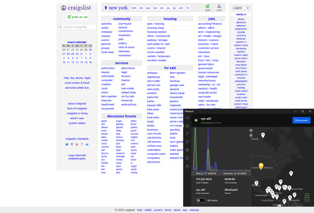Click the green connection status indicator
The width and height of the screenshot is (314, 213).
coord(196,120)
